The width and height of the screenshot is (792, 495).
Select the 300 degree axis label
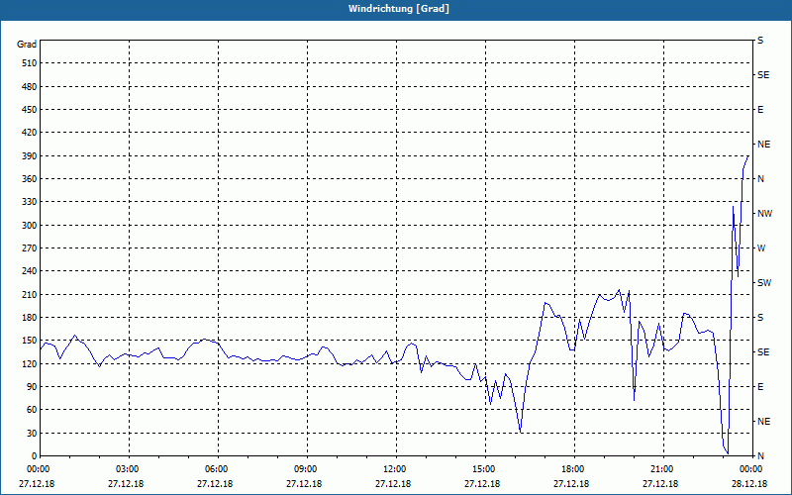tap(29, 226)
